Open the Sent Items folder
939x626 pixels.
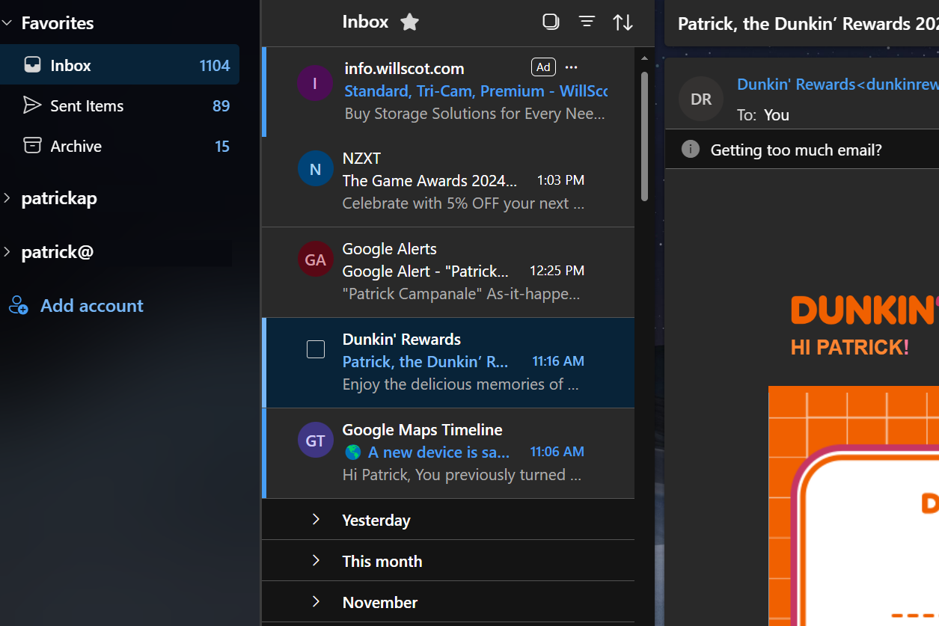(87, 106)
